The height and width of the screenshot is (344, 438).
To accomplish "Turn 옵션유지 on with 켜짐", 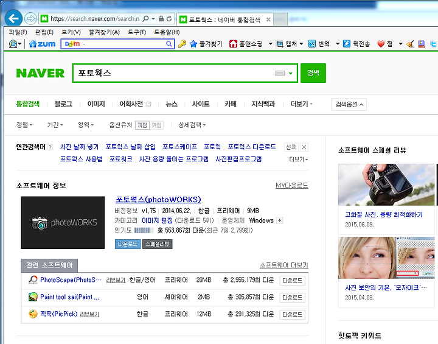I will (156, 125).
